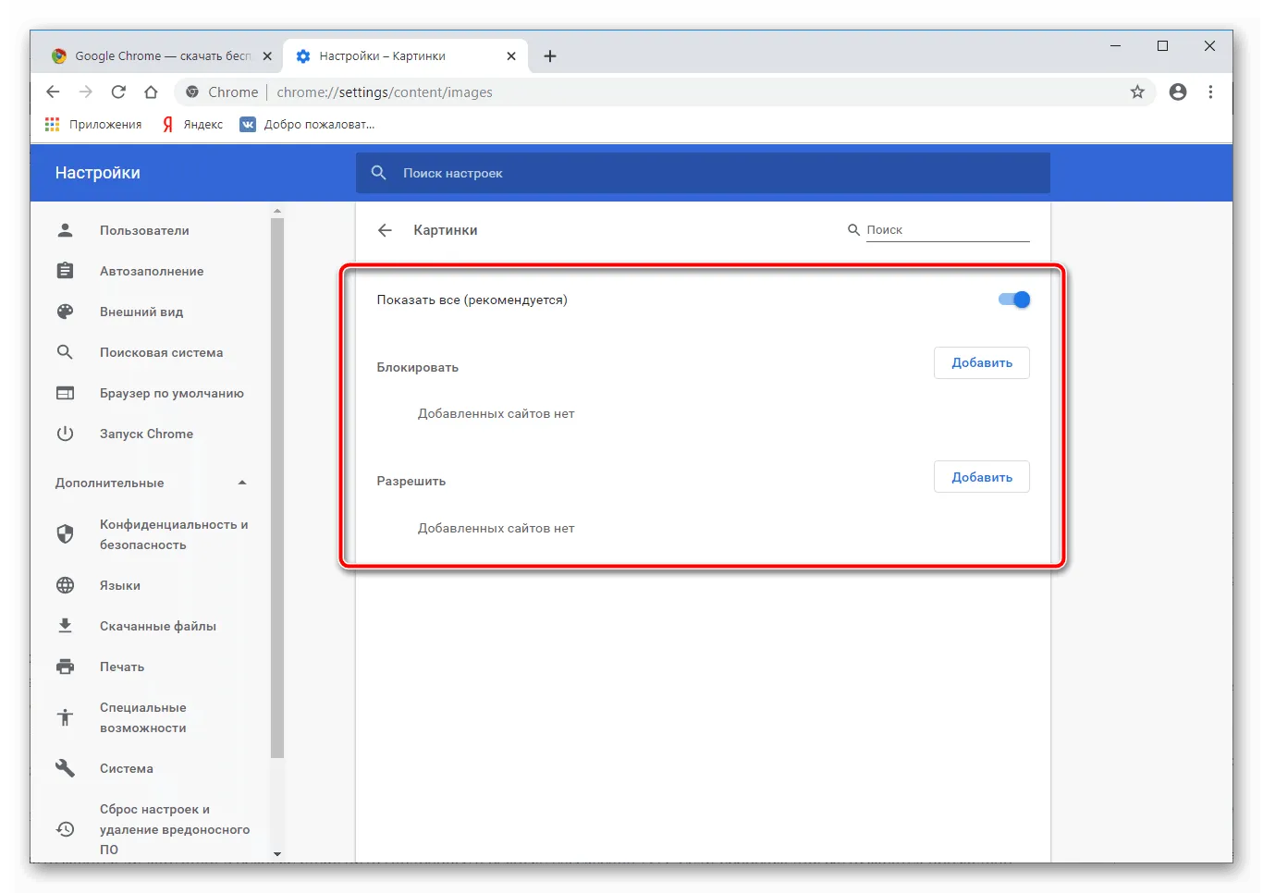The height and width of the screenshot is (893, 1263).
Task: Open the Chrome three-dot menu
Action: point(1210,92)
